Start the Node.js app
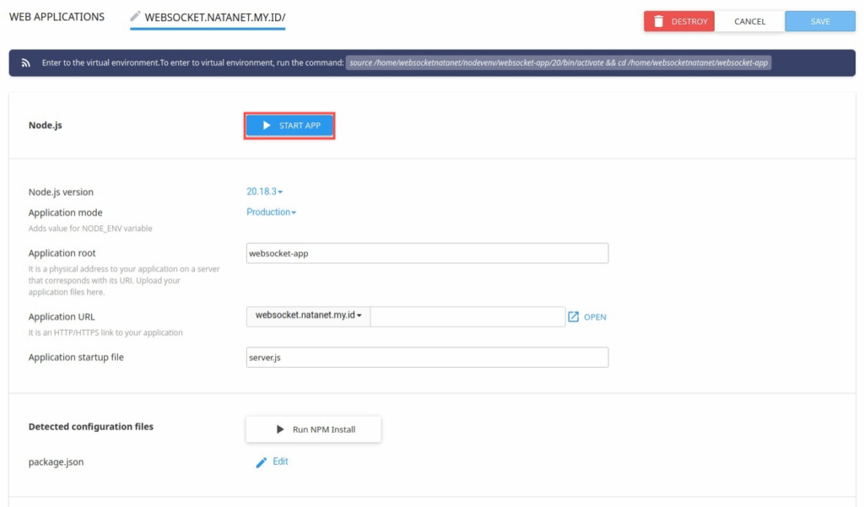The width and height of the screenshot is (864, 507). [x=289, y=126]
